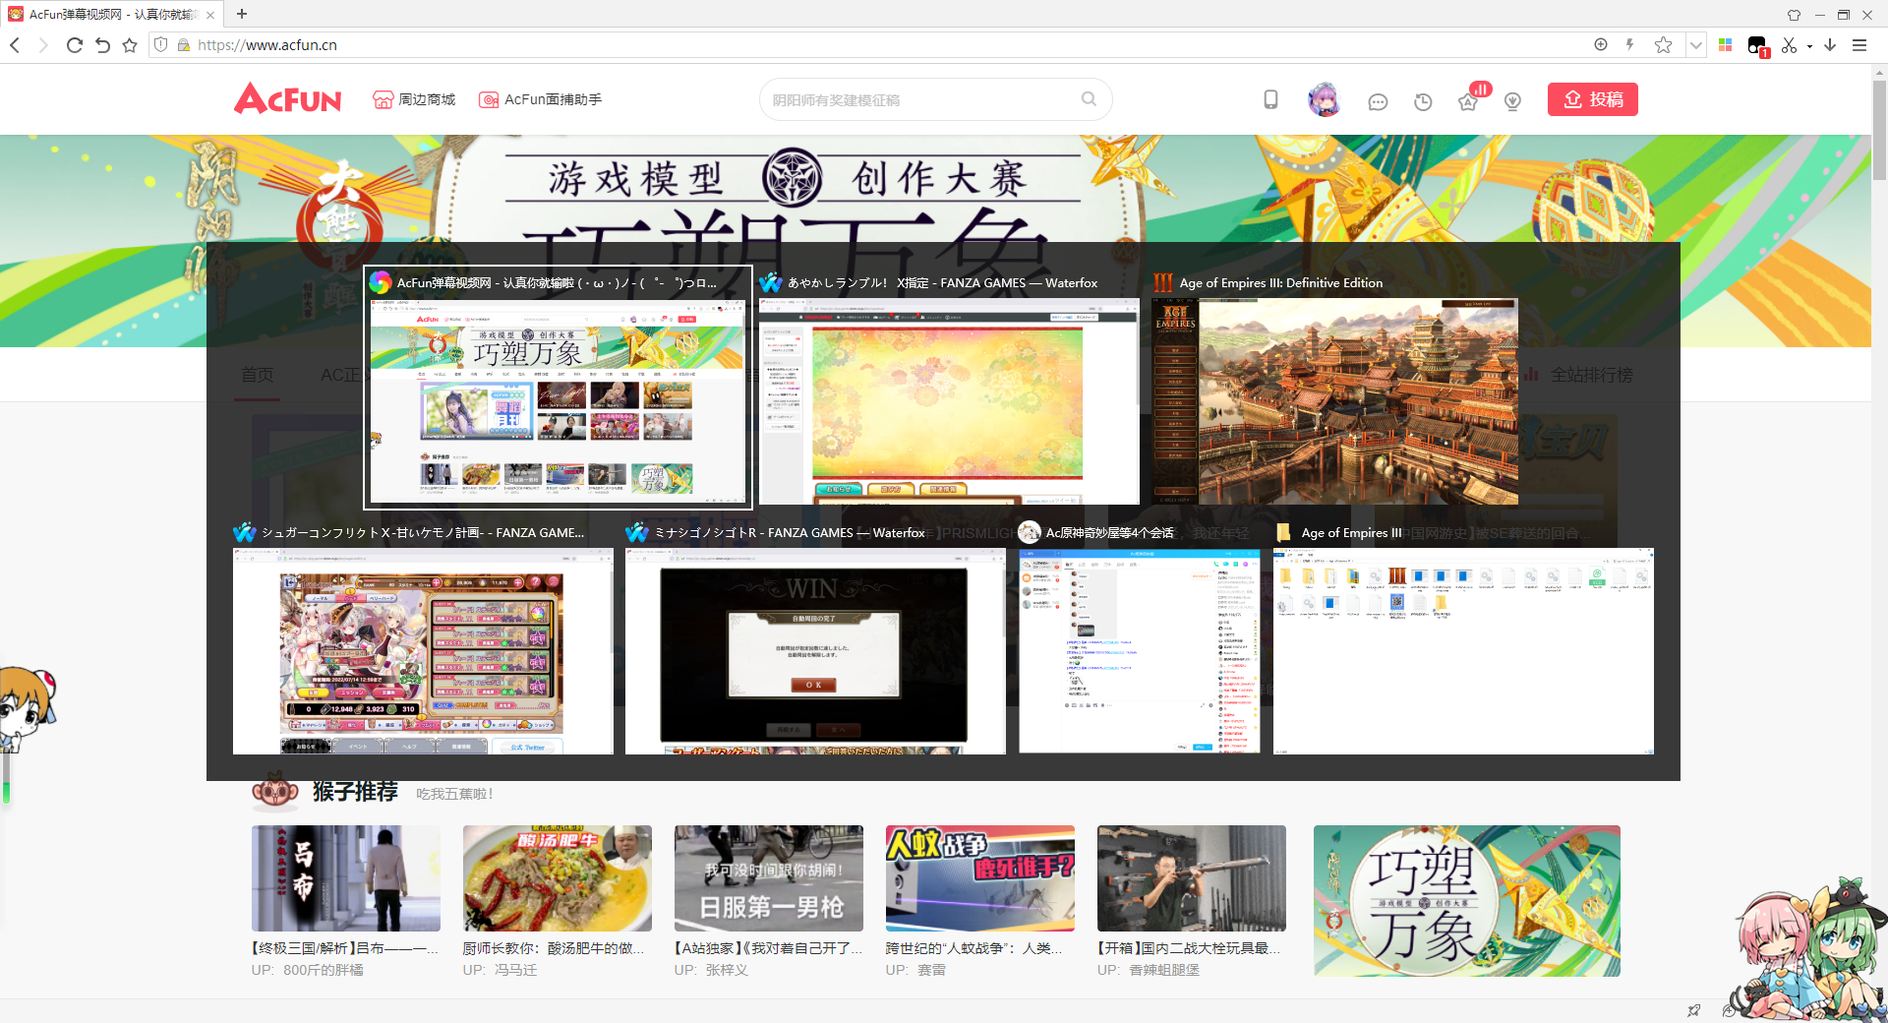Open 周边商城 shop link

click(x=414, y=99)
